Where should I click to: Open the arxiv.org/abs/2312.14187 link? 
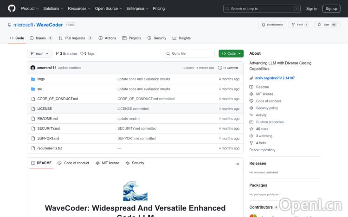pyautogui.click(x=275, y=78)
